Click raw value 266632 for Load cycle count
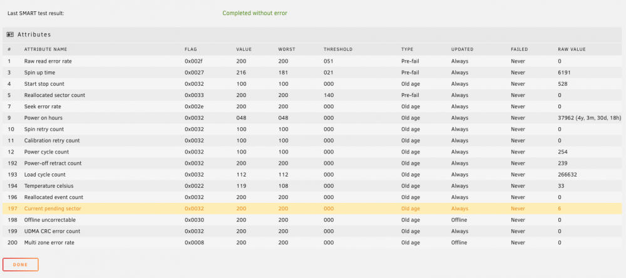This screenshot has width=626, height=278. click(567, 175)
